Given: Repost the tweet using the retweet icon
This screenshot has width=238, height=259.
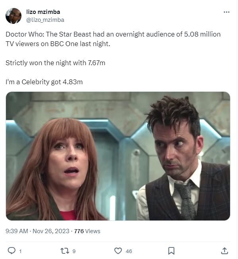Looking at the screenshot, I should (x=65, y=251).
